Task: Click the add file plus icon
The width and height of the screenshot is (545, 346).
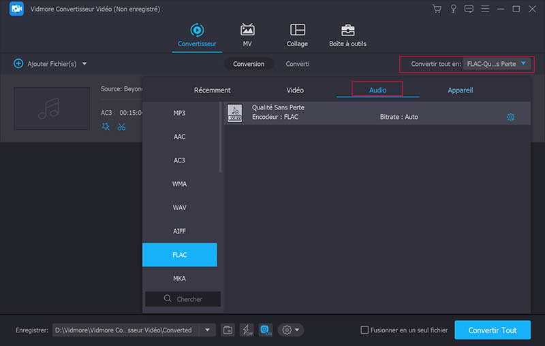Action: [18, 64]
